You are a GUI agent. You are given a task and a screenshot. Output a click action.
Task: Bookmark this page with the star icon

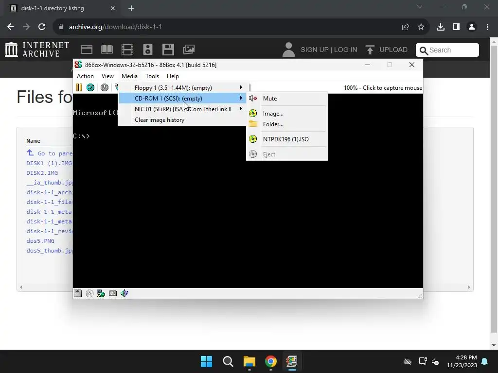[x=421, y=27]
